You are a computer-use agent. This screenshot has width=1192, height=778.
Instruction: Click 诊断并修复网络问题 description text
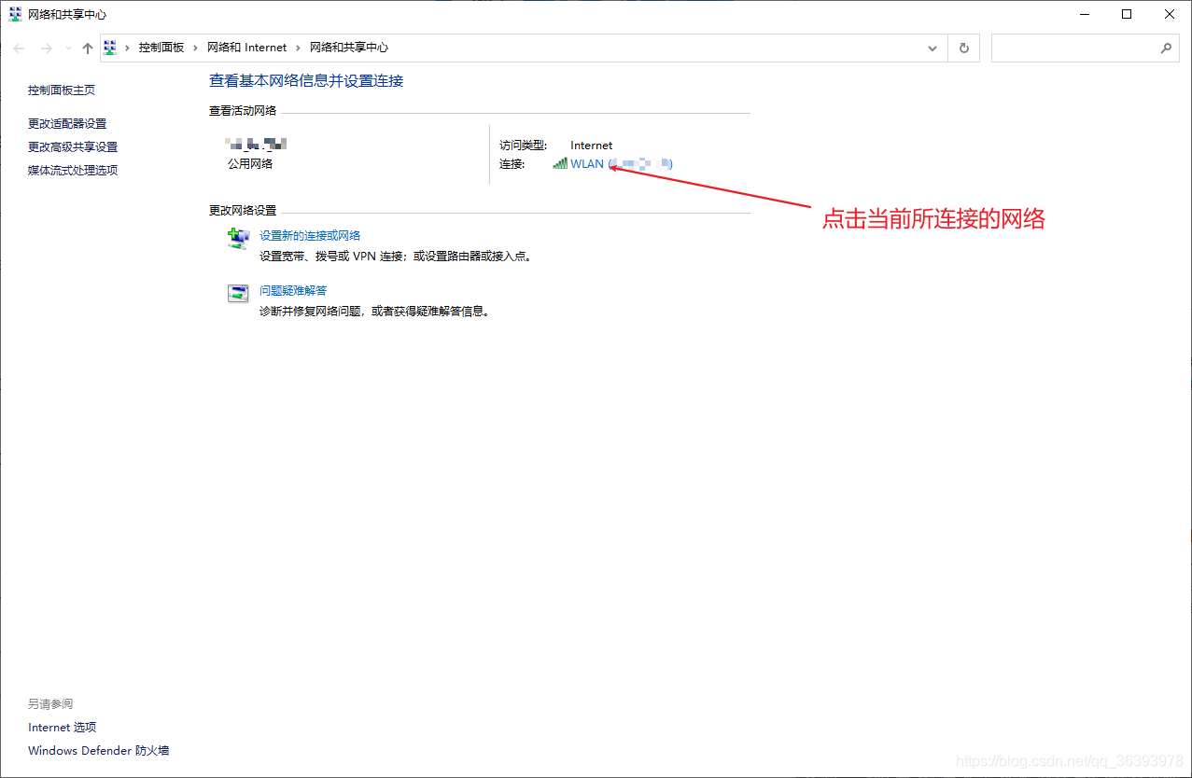pos(374,312)
